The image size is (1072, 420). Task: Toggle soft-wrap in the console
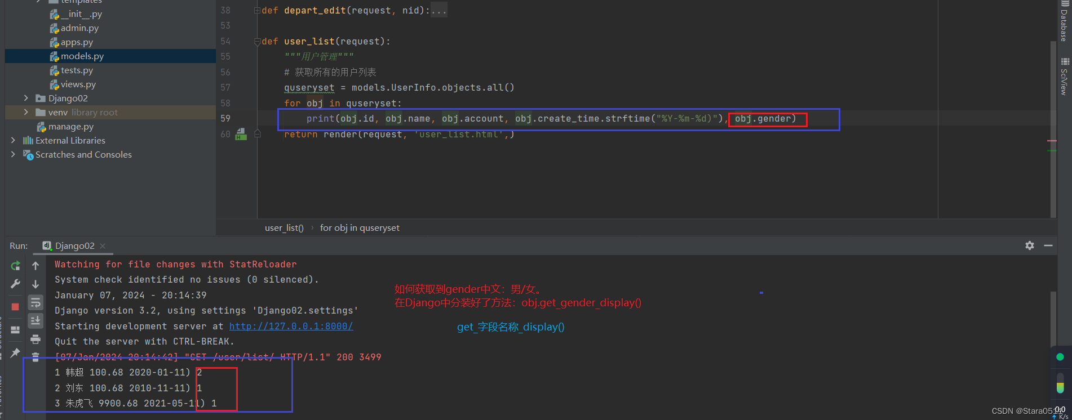click(x=36, y=302)
